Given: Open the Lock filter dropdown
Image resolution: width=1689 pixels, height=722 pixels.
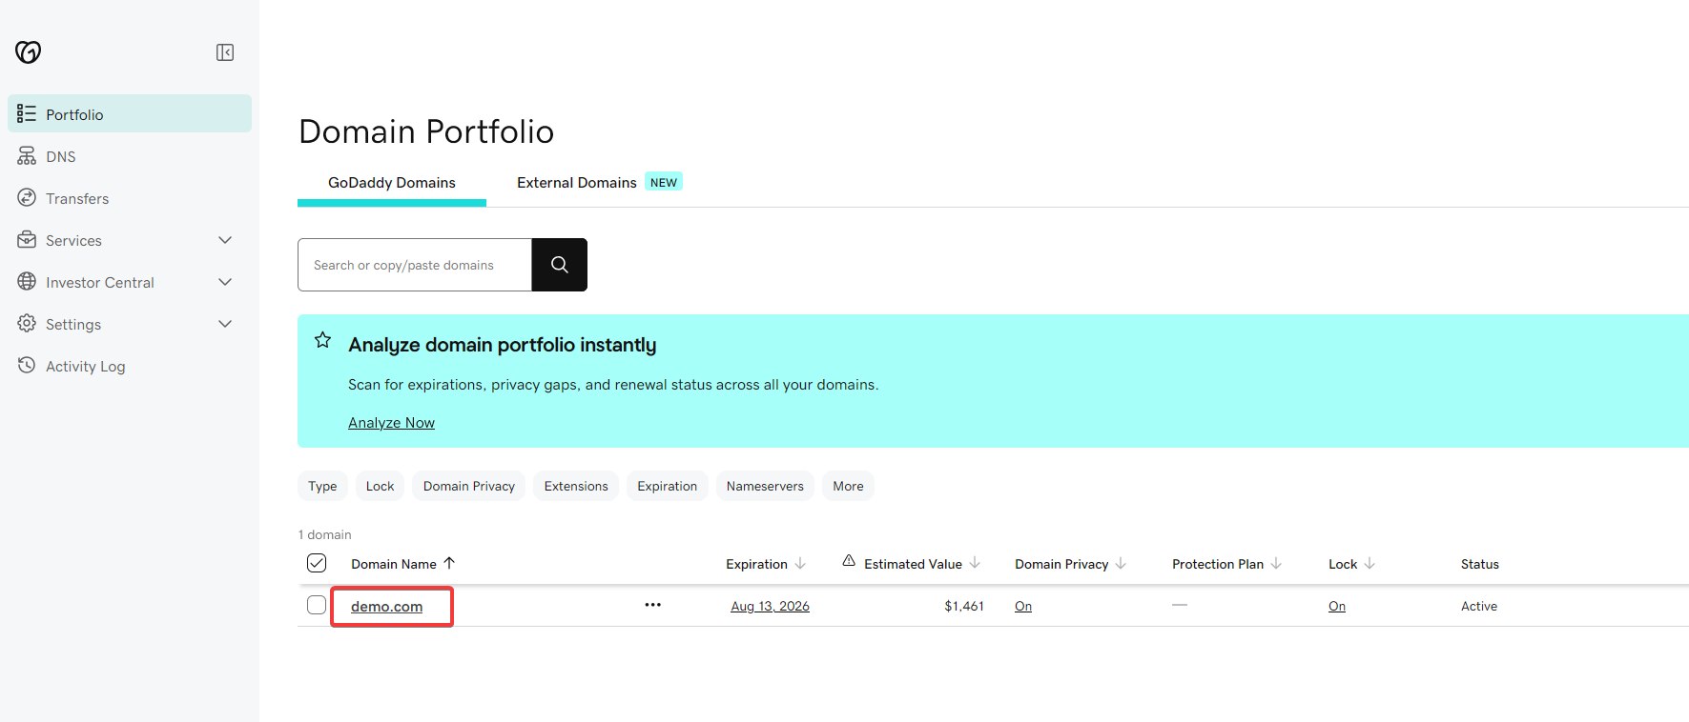Looking at the screenshot, I should [380, 486].
